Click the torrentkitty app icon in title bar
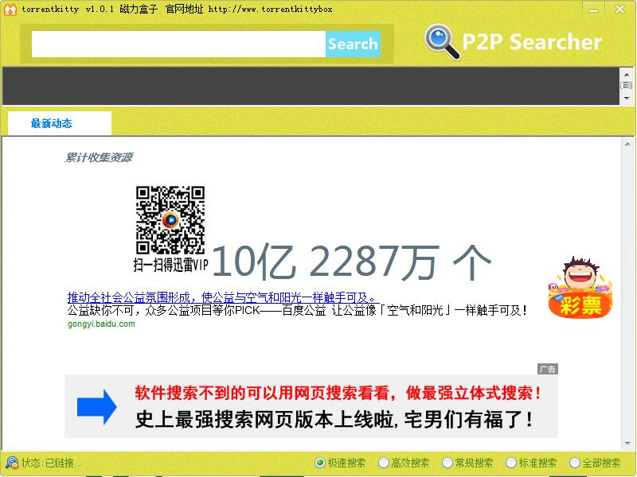Image resolution: width=637 pixels, height=477 pixels. click(x=10, y=10)
